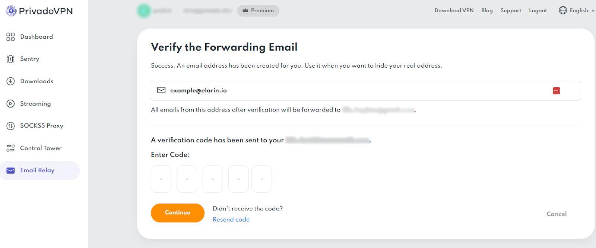596x248 pixels.
Task: Click the SOCKS5 Proxy icon
Action: [10, 126]
